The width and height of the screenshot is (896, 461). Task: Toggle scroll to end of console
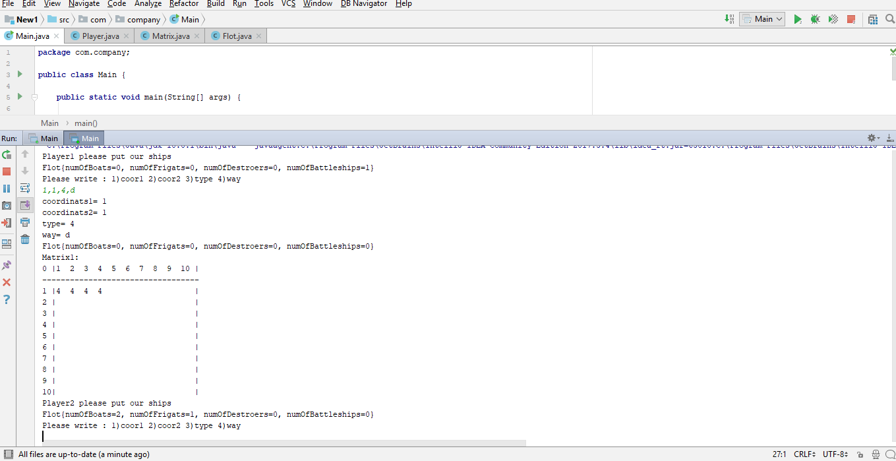pyautogui.click(x=25, y=205)
